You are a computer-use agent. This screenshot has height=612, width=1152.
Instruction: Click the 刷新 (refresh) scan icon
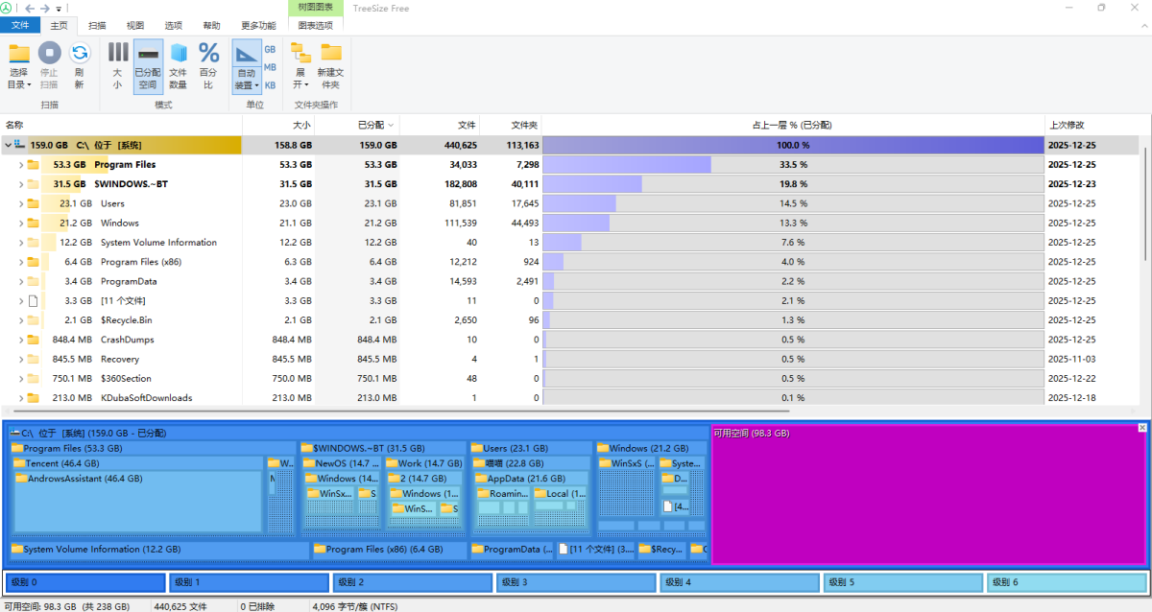tap(80, 54)
